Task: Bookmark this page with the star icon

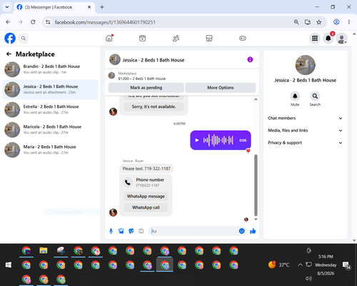Action: click(x=319, y=22)
